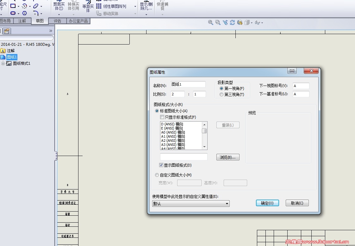355x246 pixels.
Task: Open the Trim Entities dropdown arrow
Action: point(59,15)
